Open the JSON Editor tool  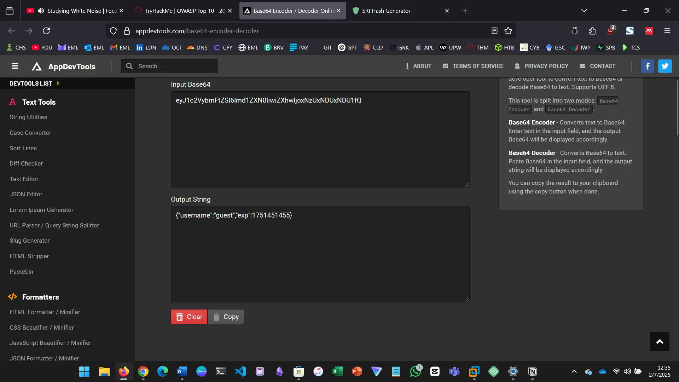coord(26,194)
